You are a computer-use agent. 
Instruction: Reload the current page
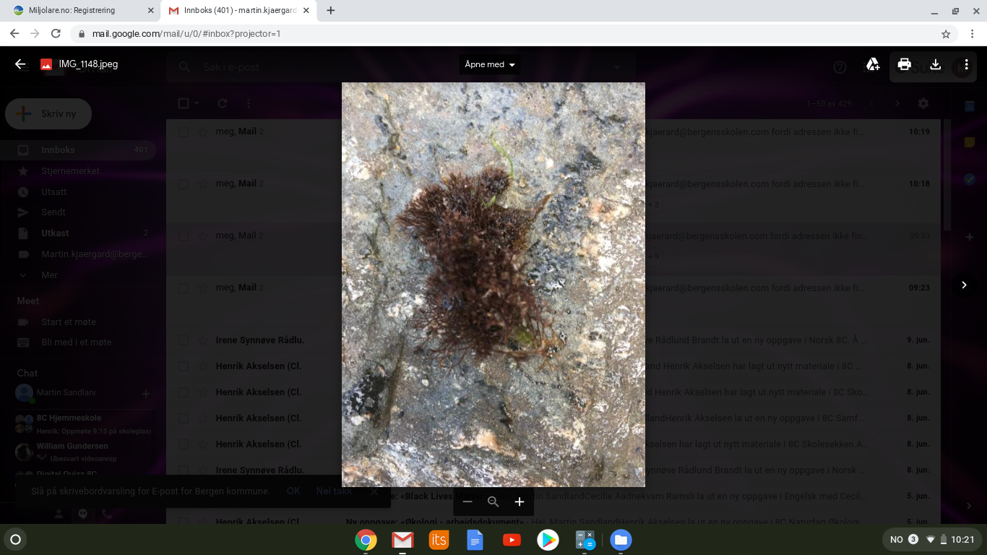pyautogui.click(x=56, y=33)
